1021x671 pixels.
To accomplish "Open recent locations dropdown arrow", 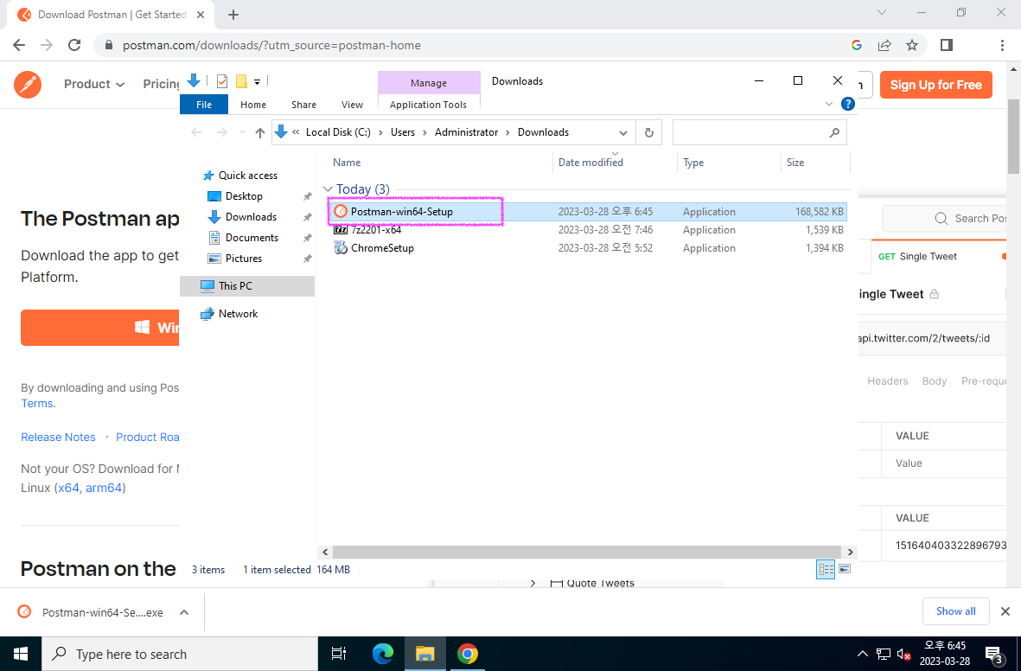I will click(242, 132).
